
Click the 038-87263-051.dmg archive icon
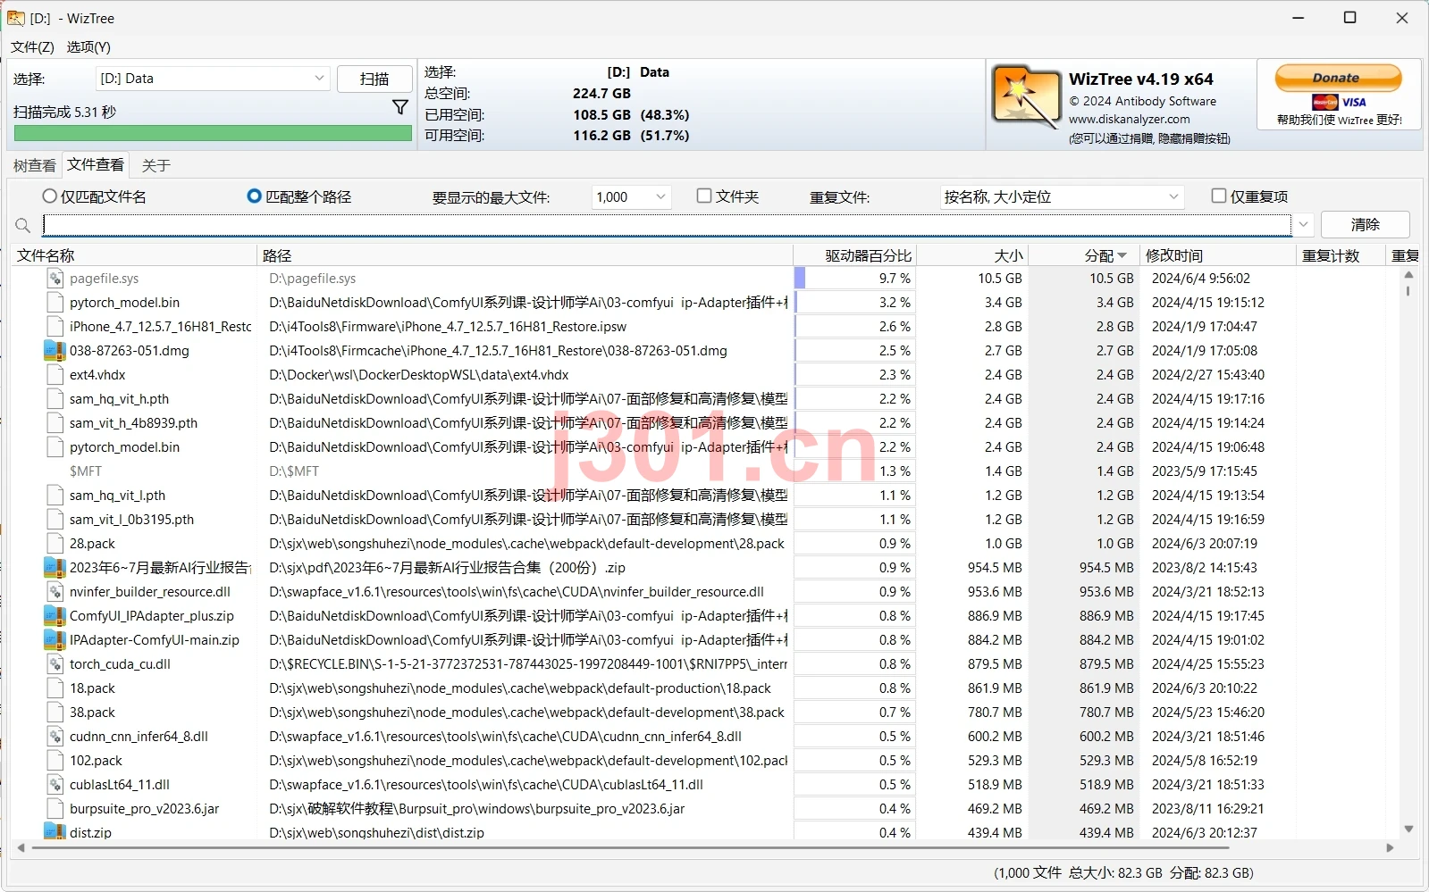(55, 351)
